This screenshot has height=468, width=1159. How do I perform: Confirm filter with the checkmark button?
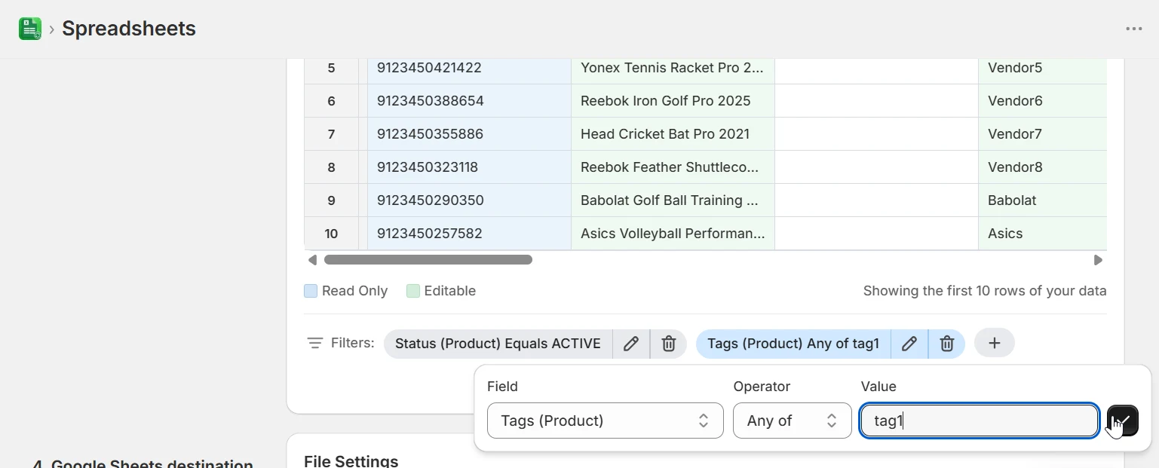[1123, 421]
